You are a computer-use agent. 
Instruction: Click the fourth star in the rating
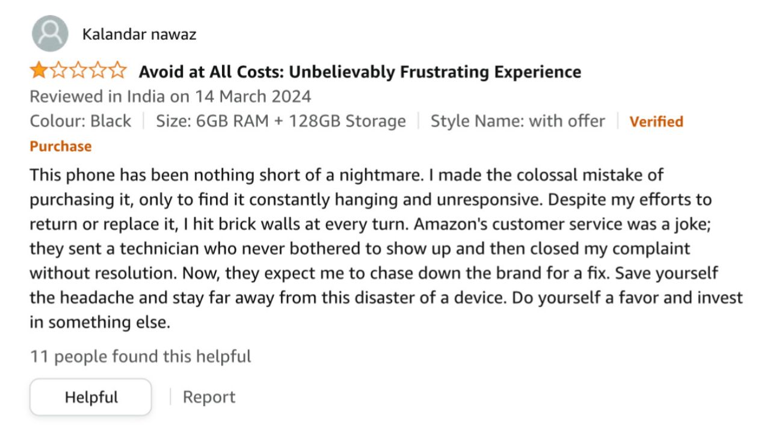tap(98, 72)
